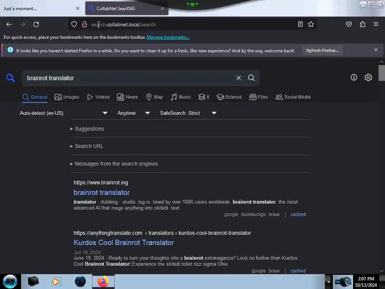Select the General category tab
The height and width of the screenshot is (289, 385).
pyautogui.click(x=35, y=97)
